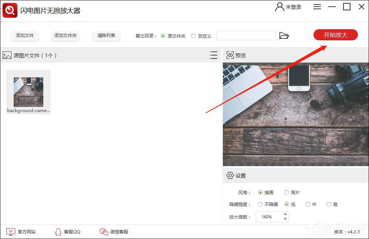Click the 设置 gear icon on settings panel
The height and width of the screenshot is (239, 369).
coord(230,175)
